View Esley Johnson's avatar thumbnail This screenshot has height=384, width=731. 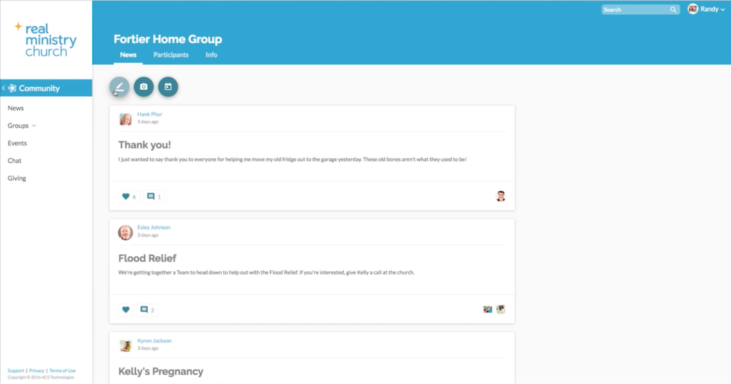[x=125, y=232]
